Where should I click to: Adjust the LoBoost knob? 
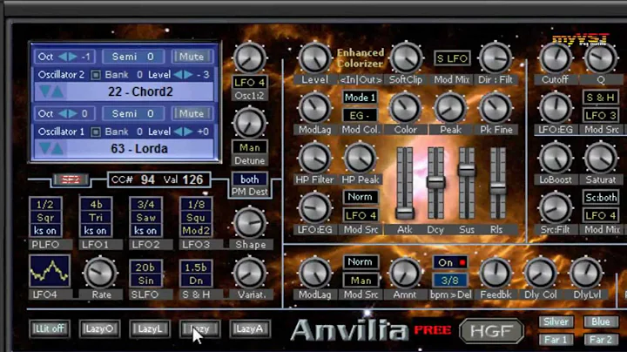tap(556, 158)
